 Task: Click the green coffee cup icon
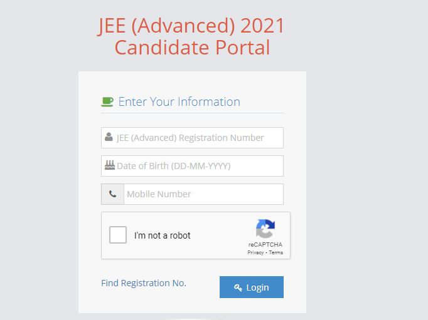pyautogui.click(x=107, y=101)
